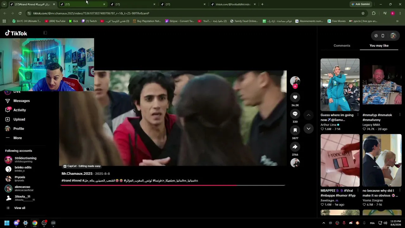This screenshot has width=405, height=228.
Task: Reload the page
Action: 20,13
